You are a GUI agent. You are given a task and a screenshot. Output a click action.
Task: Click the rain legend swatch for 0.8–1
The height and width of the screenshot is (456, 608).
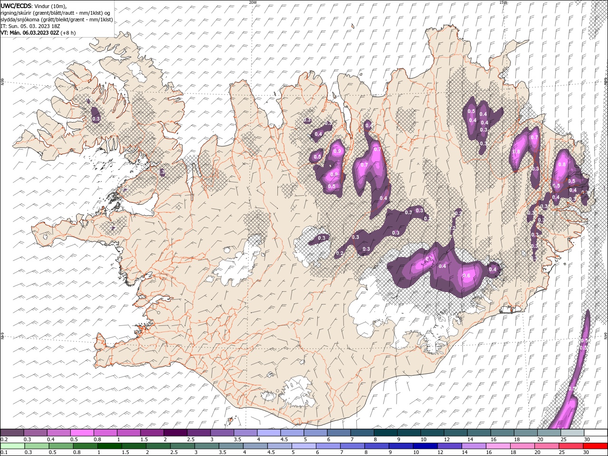coord(85,446)
